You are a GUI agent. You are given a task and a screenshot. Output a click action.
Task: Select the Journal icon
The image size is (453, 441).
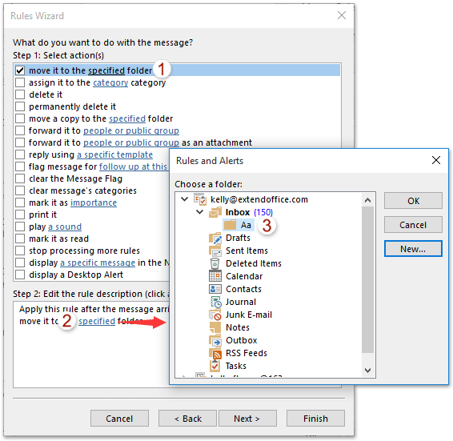(215, 302)
